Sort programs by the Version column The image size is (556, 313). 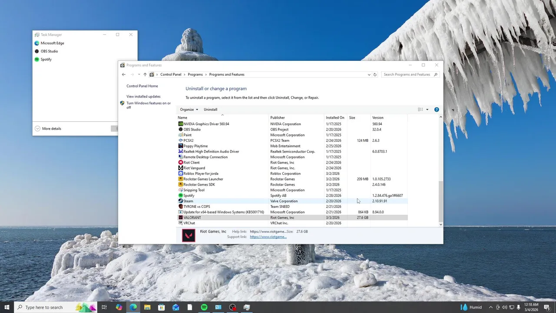coord(389,117)
